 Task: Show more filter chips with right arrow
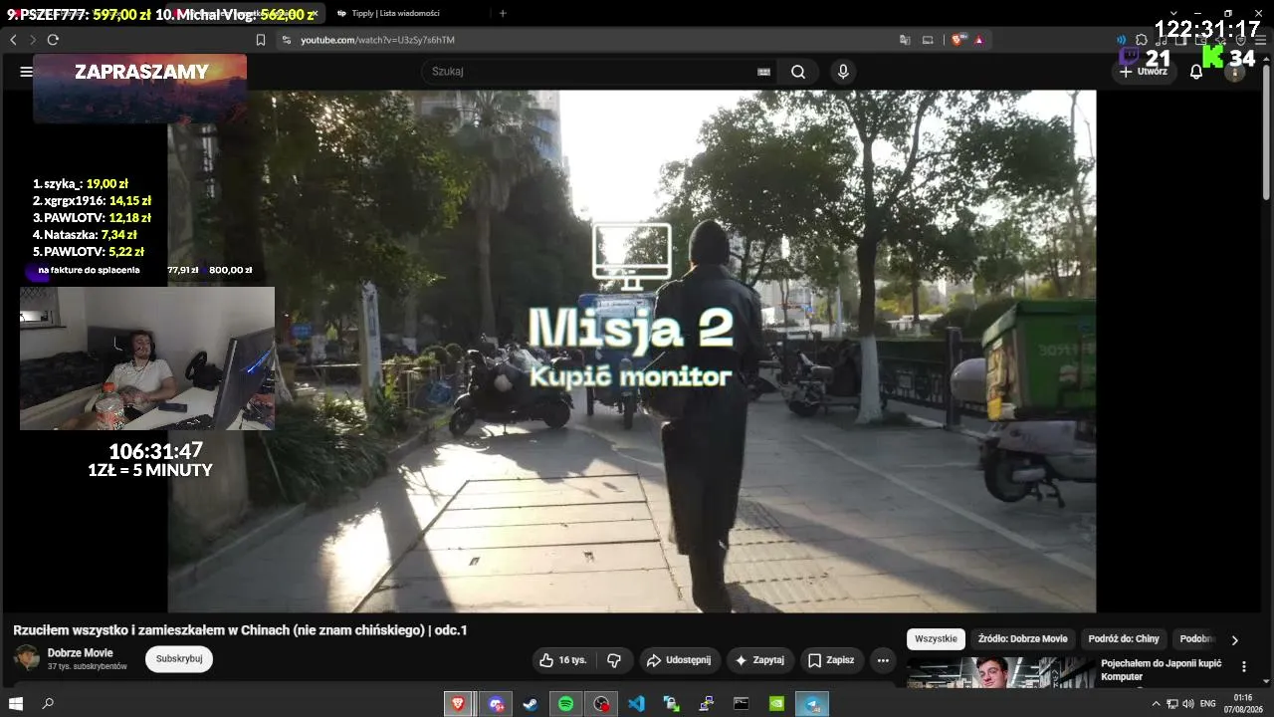click(x=1235, y=640)
